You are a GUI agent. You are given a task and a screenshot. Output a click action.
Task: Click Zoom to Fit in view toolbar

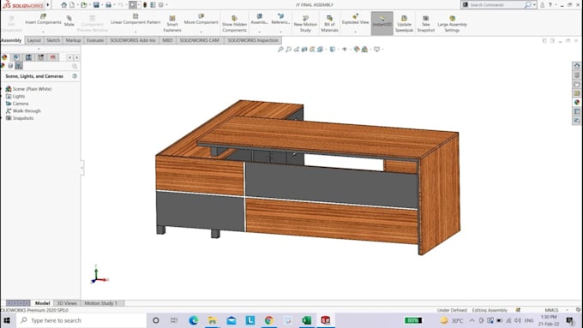pos(280,49)
